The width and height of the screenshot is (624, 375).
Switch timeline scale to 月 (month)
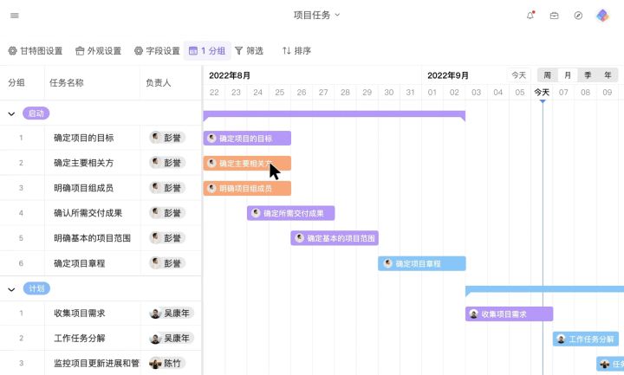[x=567, y=75]
